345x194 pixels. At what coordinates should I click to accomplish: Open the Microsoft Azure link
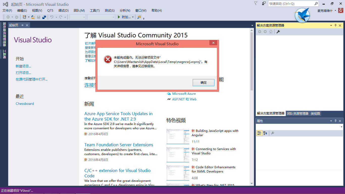pos(184,93)
